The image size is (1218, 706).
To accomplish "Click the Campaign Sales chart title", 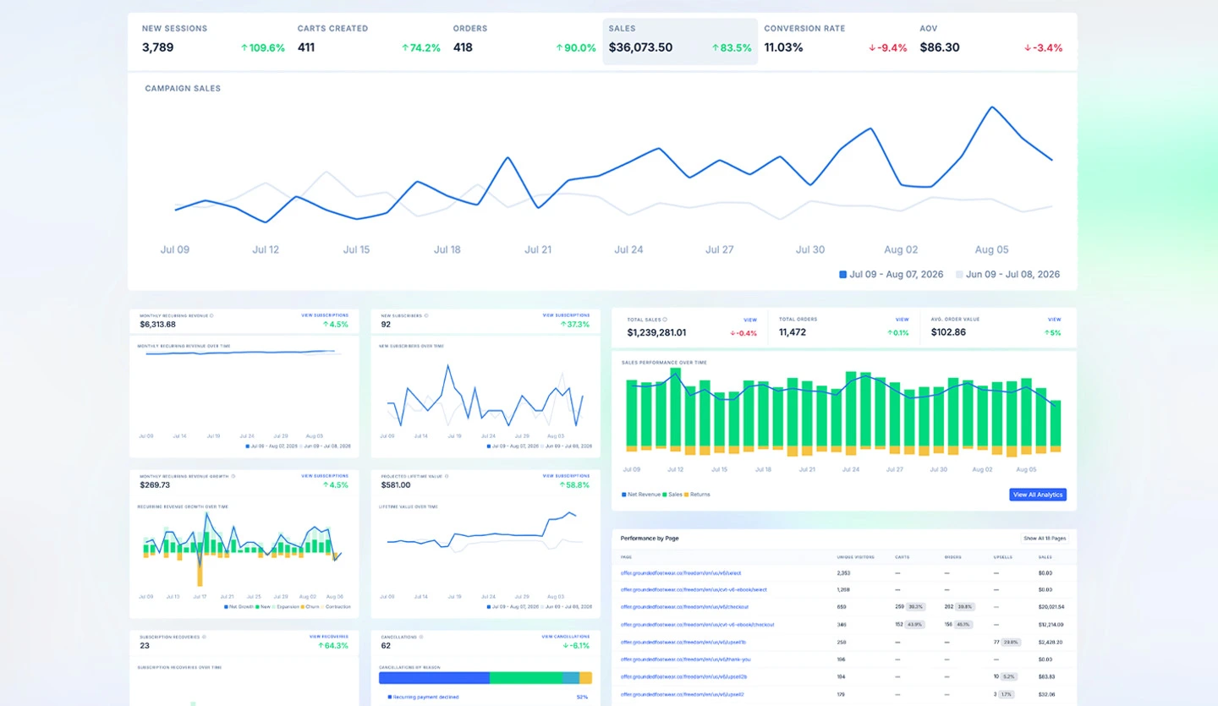I will [x=183, y=88].
